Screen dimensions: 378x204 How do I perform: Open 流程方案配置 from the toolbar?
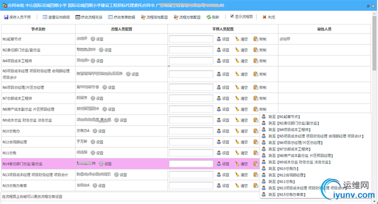187,17
